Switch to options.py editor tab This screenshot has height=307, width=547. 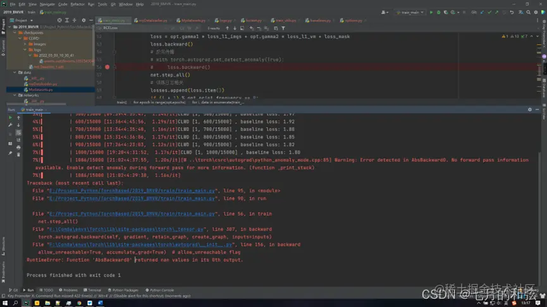[353, 20]
